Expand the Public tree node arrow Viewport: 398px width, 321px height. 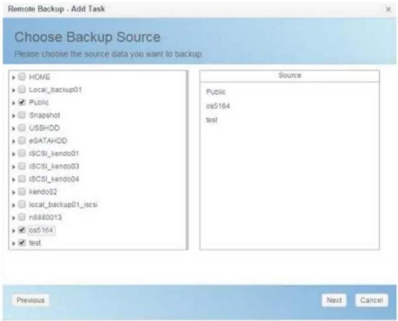point(14,103)
